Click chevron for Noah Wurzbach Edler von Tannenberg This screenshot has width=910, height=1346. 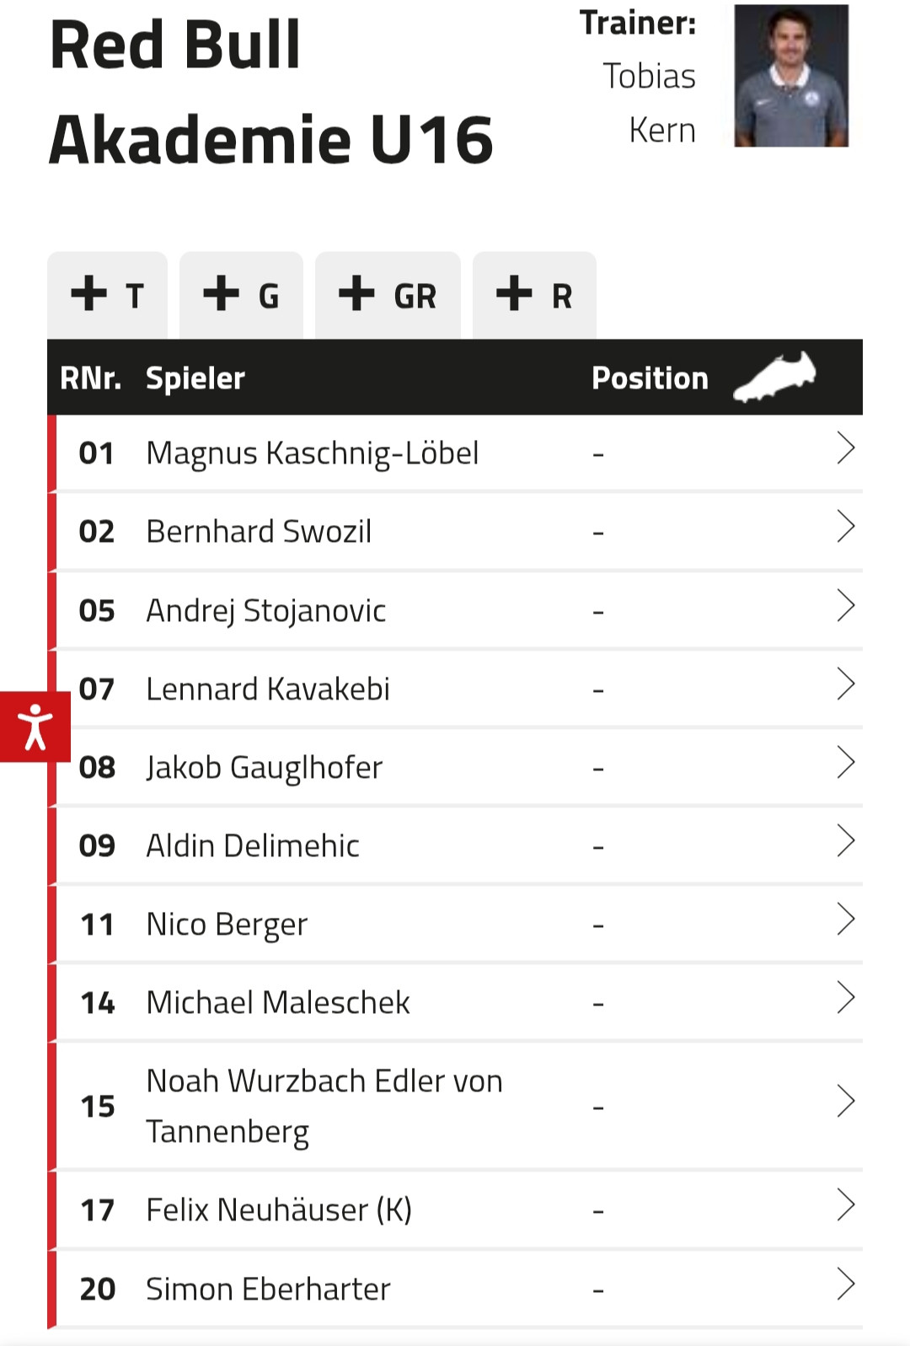845,1101
